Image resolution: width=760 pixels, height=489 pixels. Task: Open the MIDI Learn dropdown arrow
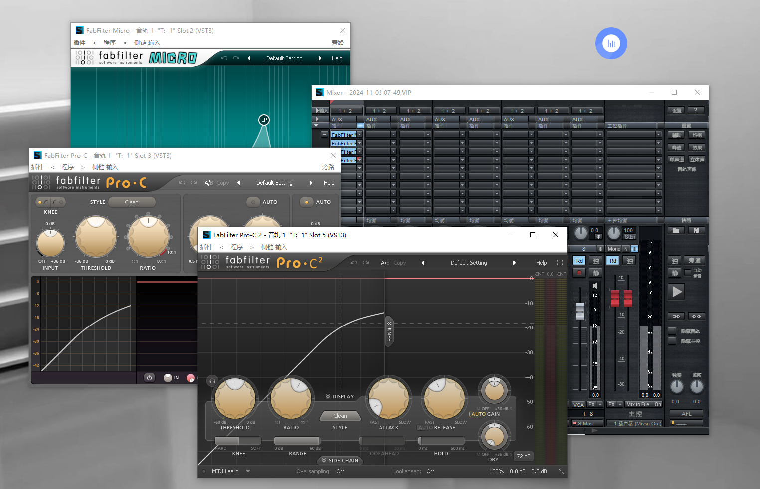tap(248, 471)
